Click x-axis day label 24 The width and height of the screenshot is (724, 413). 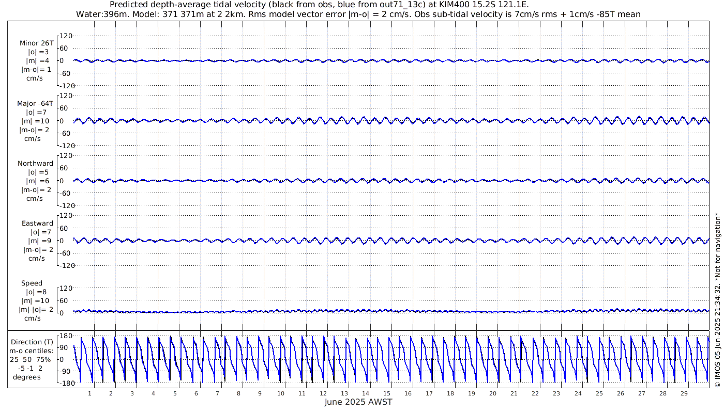pos(578,393)
